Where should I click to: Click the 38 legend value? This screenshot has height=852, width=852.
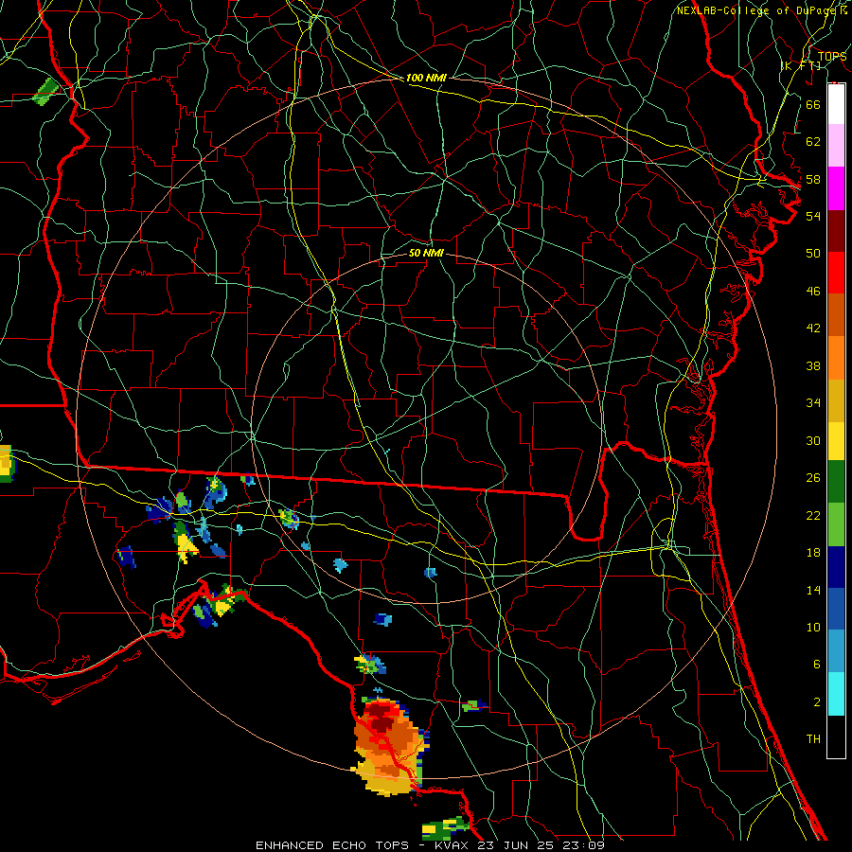(x=813, y=365)
